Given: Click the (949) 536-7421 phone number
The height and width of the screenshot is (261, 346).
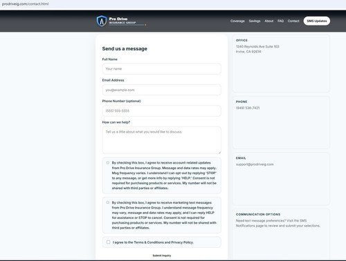Looking at the screenshot, I should [248, 108].
